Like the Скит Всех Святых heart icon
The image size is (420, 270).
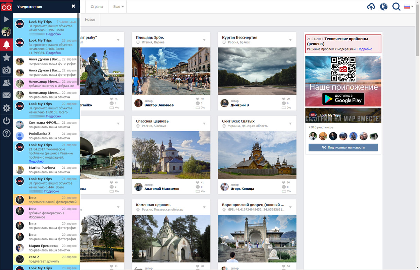pos(284,182)
